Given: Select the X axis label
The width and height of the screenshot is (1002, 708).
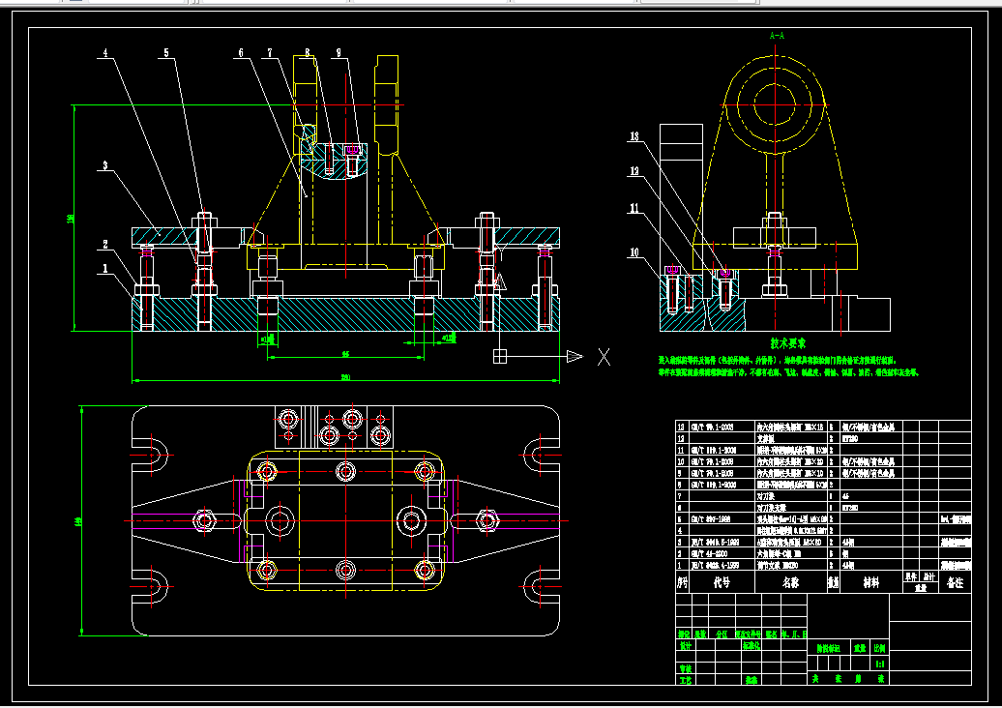Looking at the screenshot, I should [x=604, y=357].
